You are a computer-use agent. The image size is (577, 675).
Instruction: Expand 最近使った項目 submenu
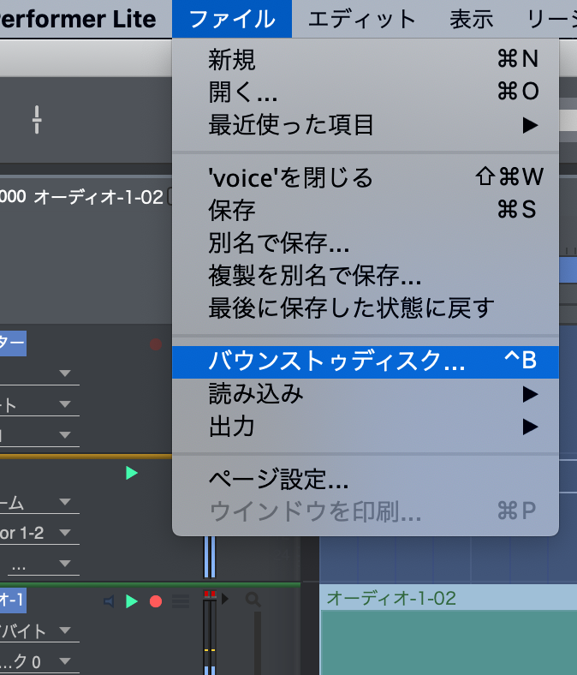(366, 125)
